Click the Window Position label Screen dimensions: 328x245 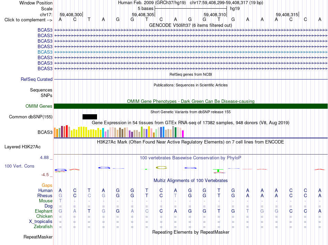pyautogui.click(x=36, y=3)
